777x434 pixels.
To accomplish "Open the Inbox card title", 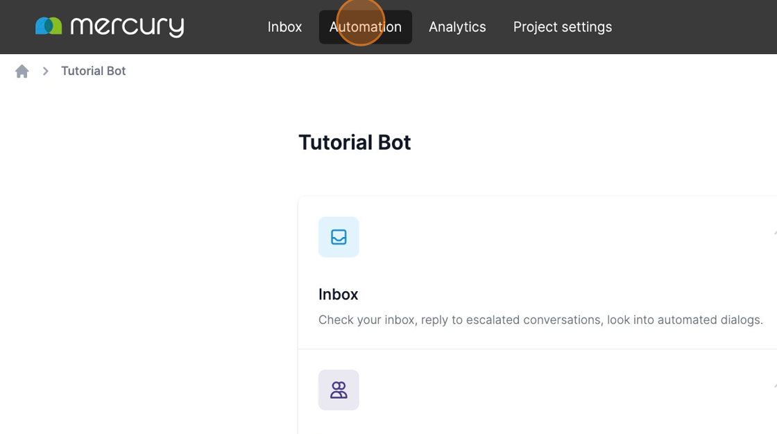I will 339,295.
